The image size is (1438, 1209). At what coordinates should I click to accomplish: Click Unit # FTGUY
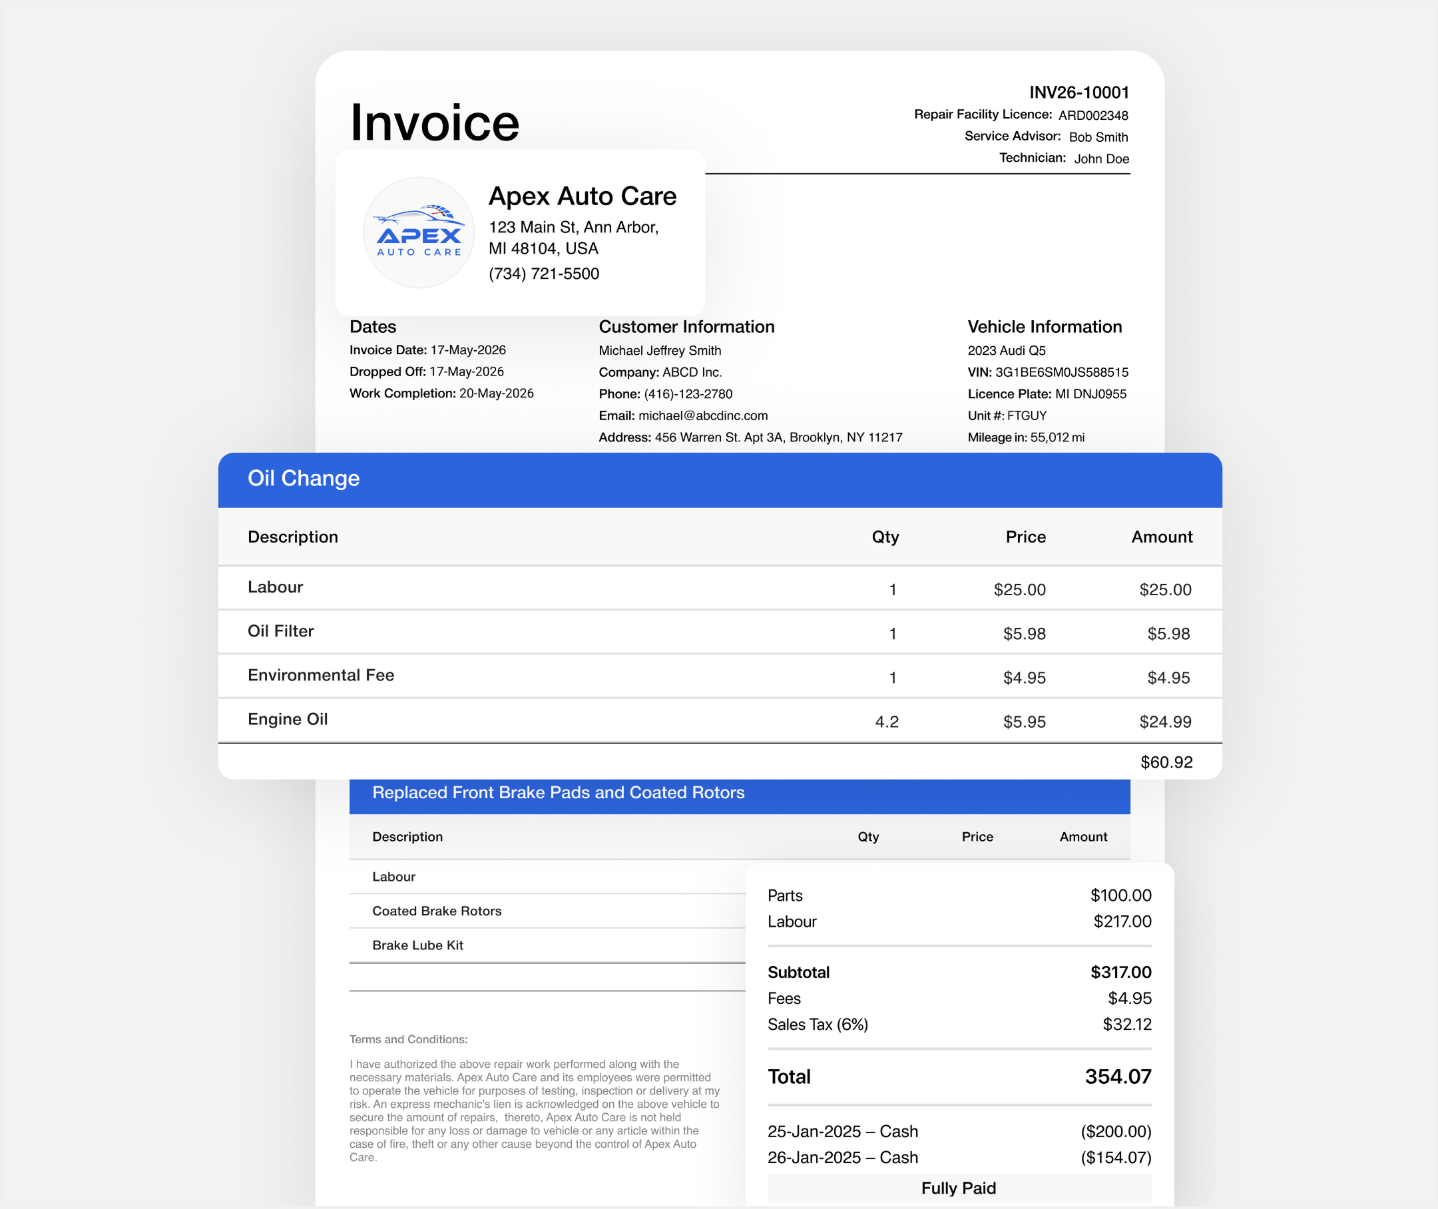click(1007, 416)
